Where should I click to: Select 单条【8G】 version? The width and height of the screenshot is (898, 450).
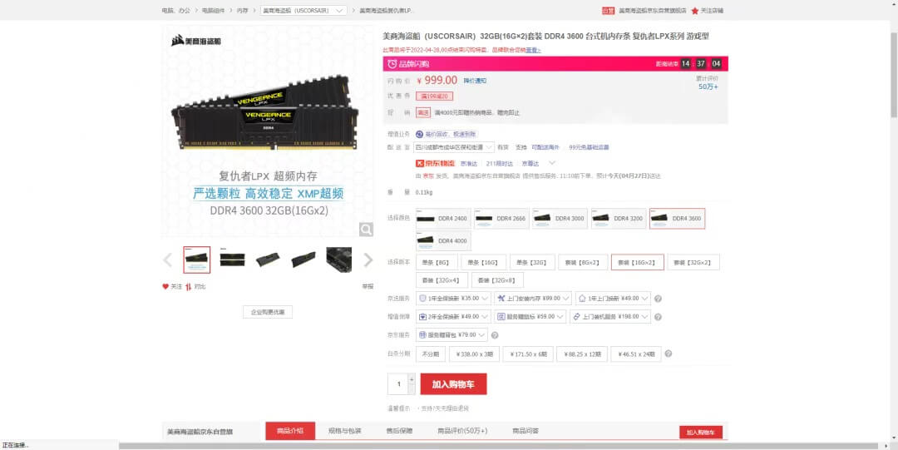(437, 262)
